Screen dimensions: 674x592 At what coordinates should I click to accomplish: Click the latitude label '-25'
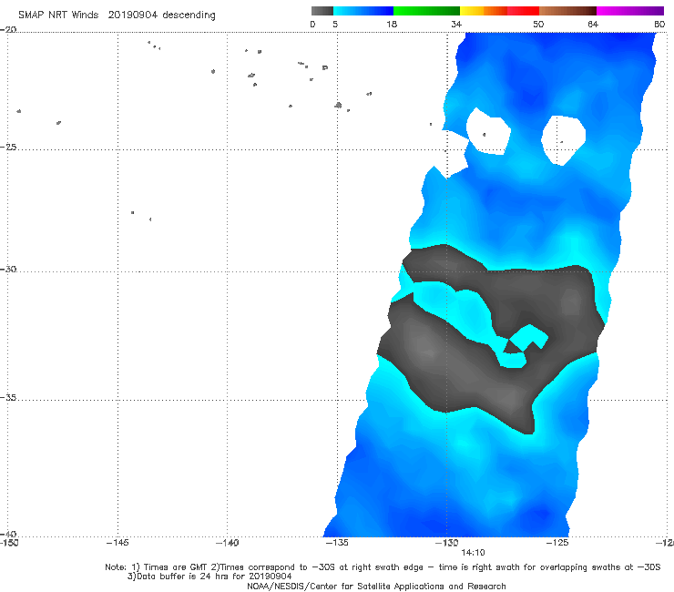(8, 147)
